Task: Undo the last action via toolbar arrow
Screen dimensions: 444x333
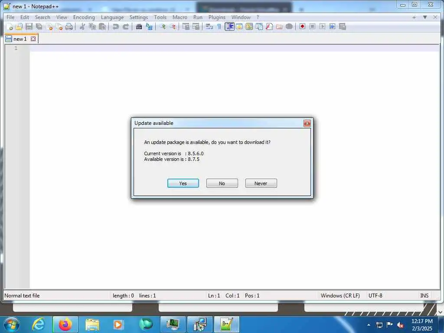Action: (115, 26)
